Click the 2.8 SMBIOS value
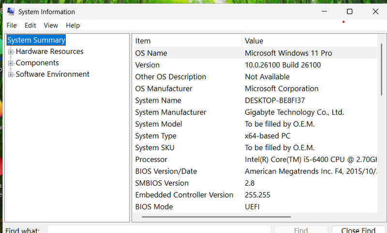Screen dimensions: 387x233 [x=250, y=183]
